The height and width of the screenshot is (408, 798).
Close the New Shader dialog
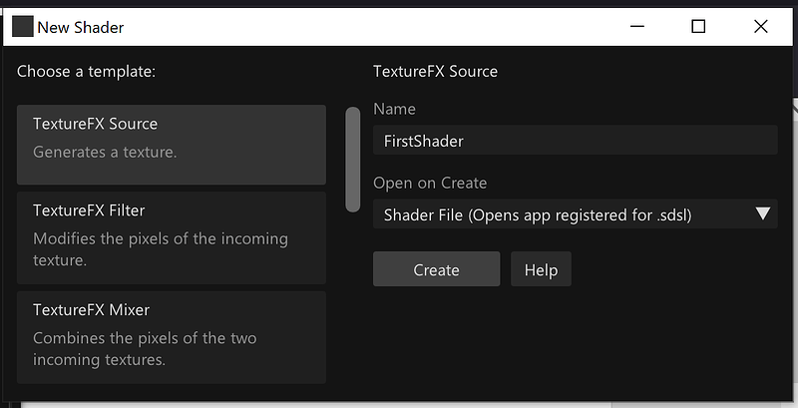[761, 27]
